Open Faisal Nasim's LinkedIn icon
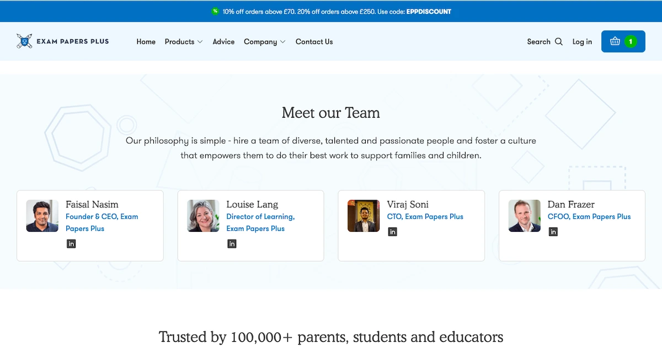662x359 pixels. pyautogui.click(x=71, y=244)
